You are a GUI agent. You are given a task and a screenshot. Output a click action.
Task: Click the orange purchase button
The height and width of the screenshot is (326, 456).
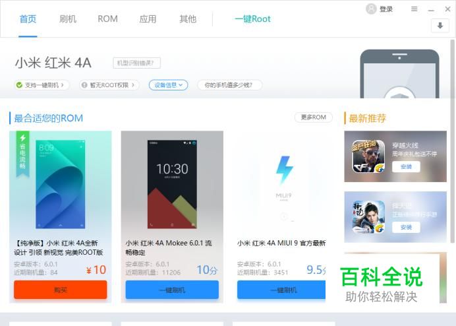61,290
